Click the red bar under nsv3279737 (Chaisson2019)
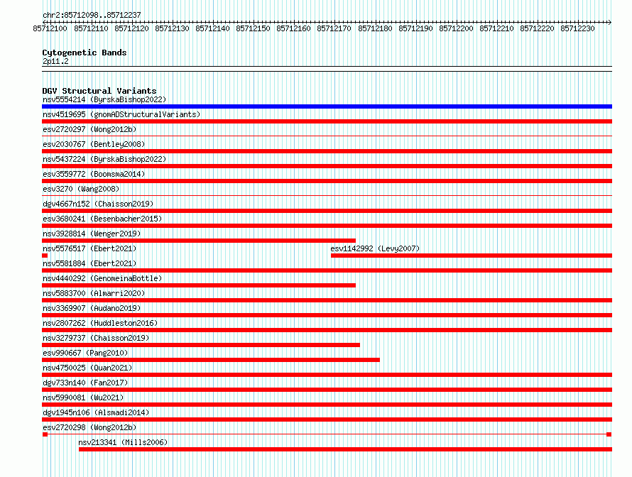 tap(201, 345)
